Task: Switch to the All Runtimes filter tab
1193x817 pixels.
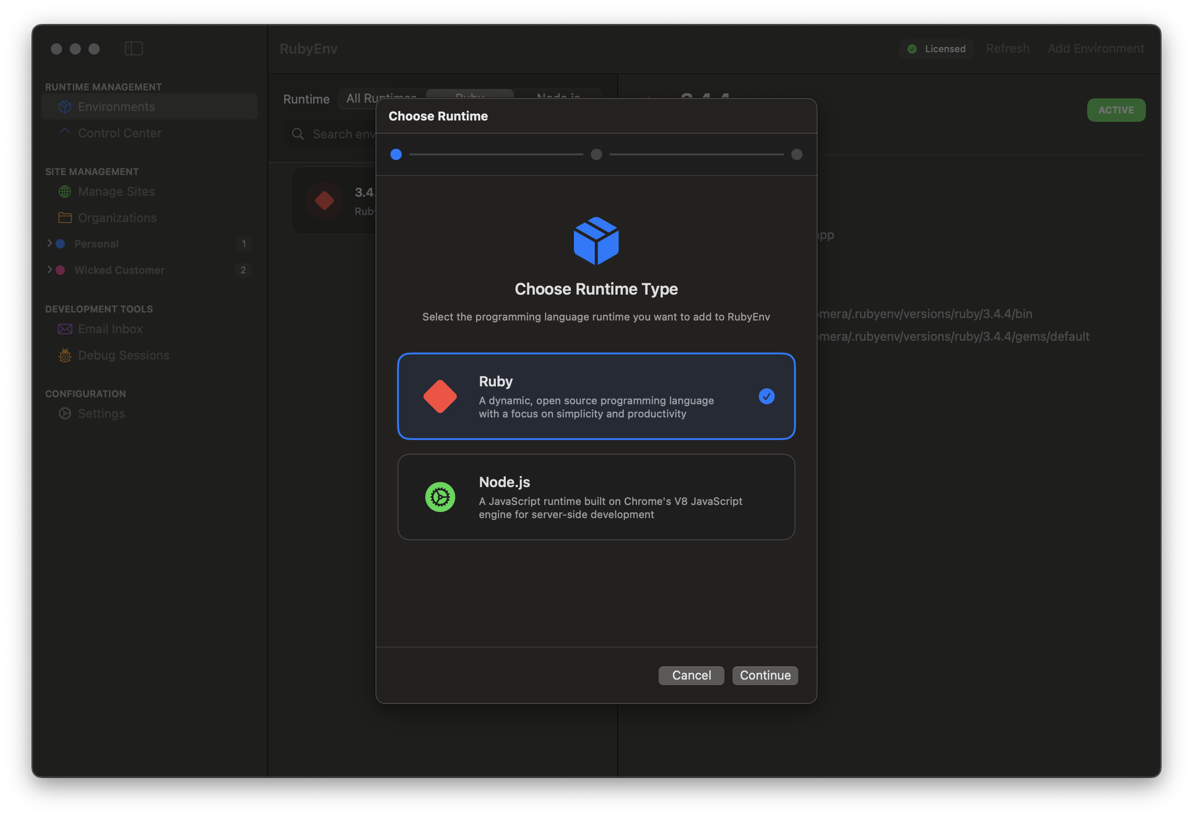Action: [x=382, y=97]
